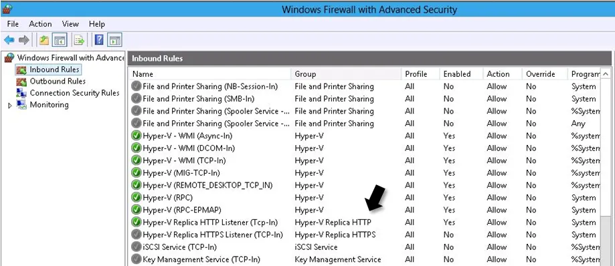This screenshot has height=266, width=615.
Task: Click the root Windows Firewall tree icon
Action: 9,58
